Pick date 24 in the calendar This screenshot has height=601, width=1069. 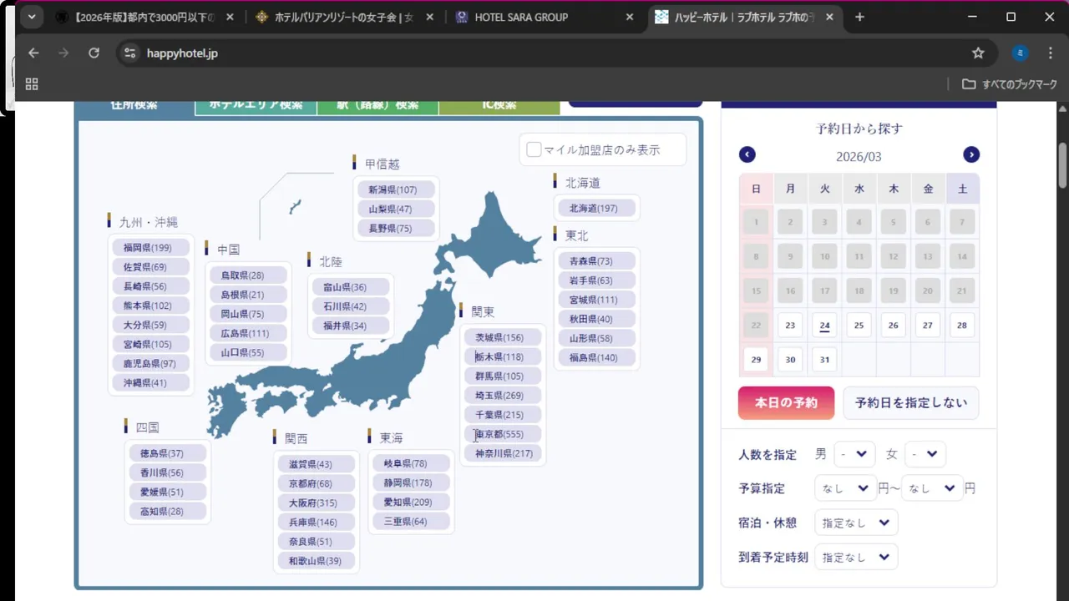[824, 326]
